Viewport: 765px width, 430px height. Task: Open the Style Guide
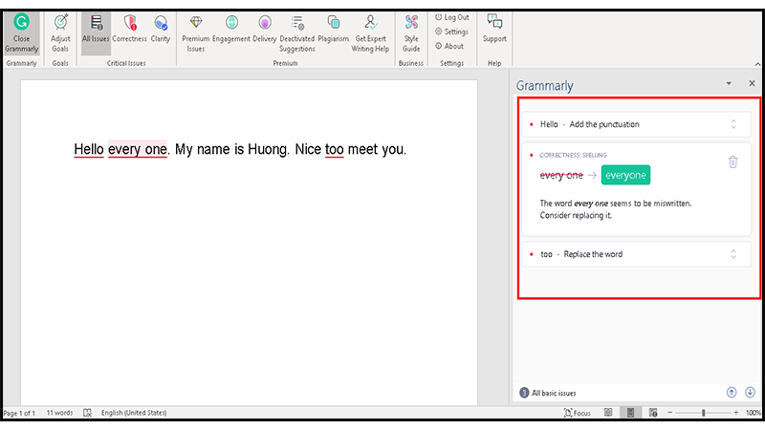[411, 32]
